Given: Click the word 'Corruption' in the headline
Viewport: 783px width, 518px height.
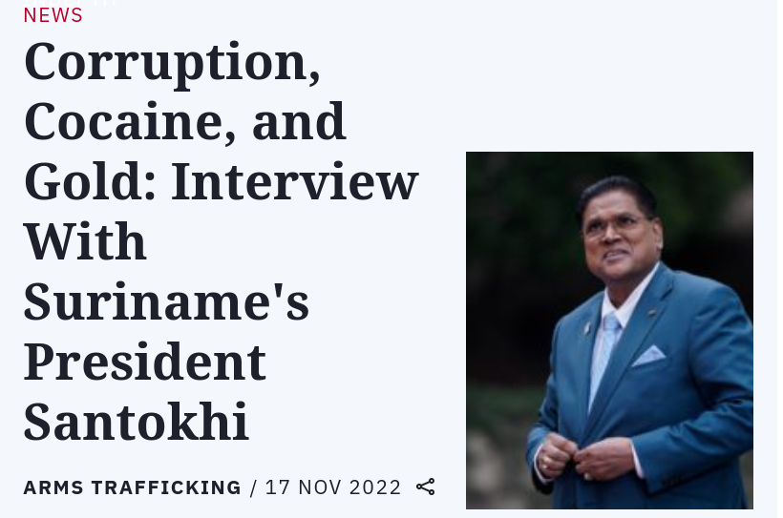Looking at the screenshot, I should 172,63.
